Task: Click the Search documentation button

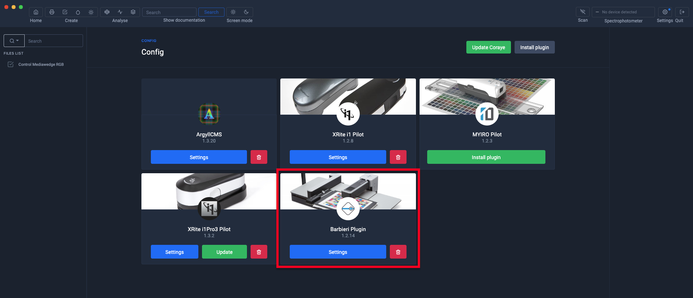Action: [x=211, y=12]
